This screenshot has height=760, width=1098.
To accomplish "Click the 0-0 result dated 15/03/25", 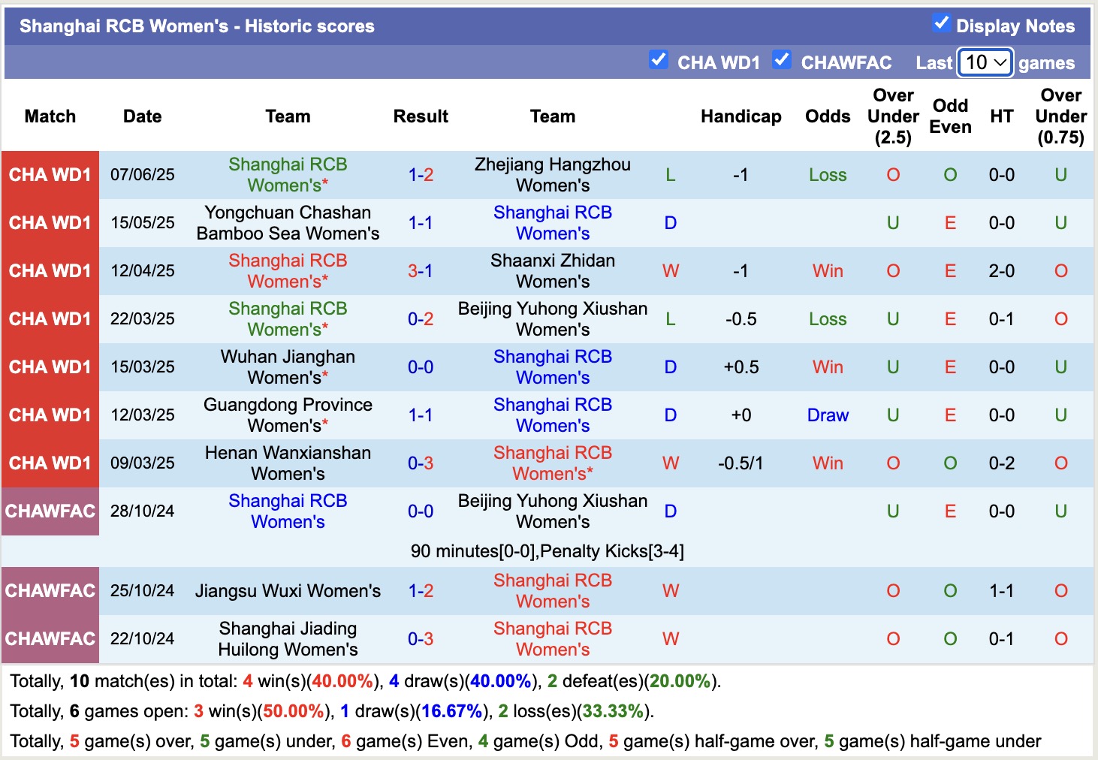I will 421,367.
